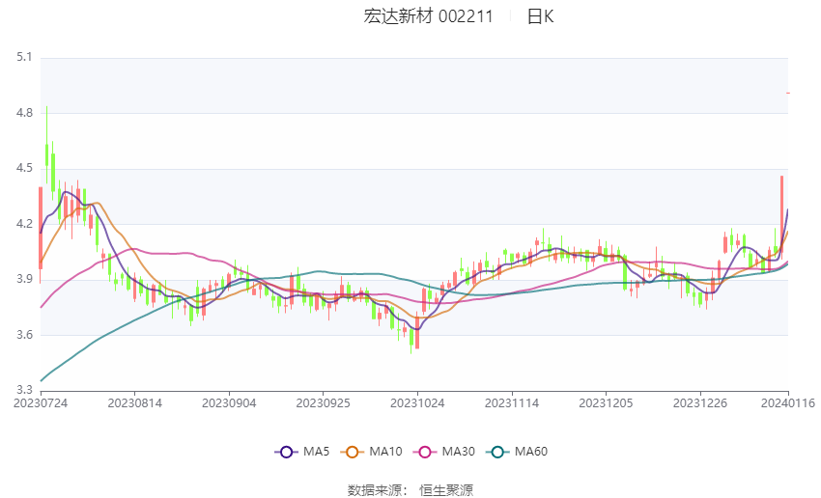Click the 5.1 y-axis price label
This screenshot has height=498, width=821.
tap(24, 57)
